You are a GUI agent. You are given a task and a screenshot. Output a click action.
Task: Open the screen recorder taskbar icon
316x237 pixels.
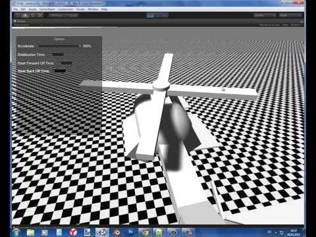(88, 232)
